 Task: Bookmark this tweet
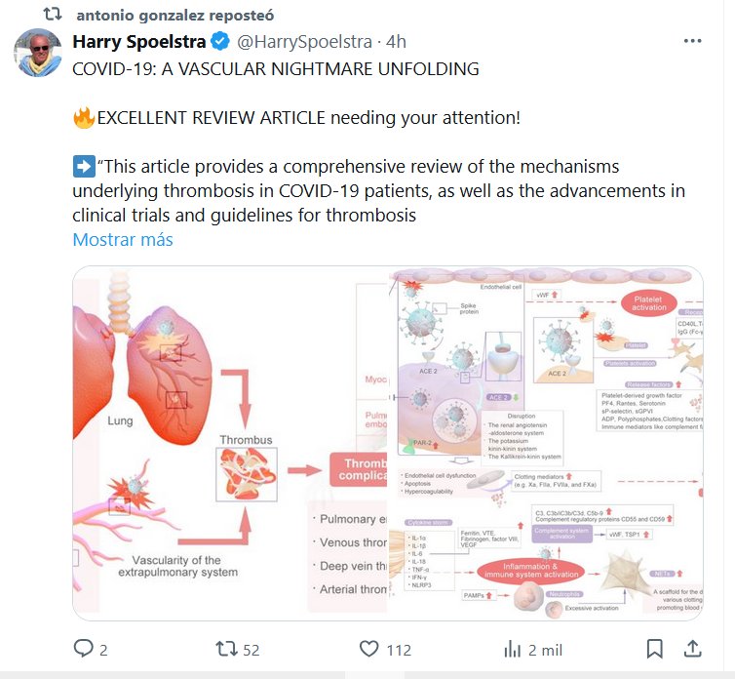click(x=655, y=649)
